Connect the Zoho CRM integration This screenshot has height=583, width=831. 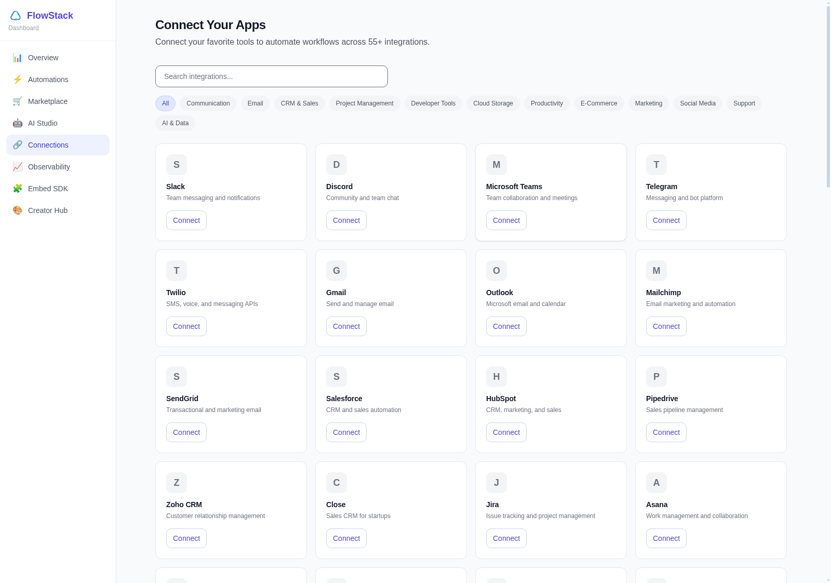(x=186, y=538)
